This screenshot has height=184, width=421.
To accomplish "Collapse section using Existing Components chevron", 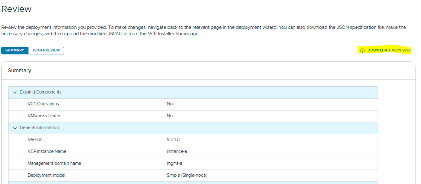I will tap(15, 92).
